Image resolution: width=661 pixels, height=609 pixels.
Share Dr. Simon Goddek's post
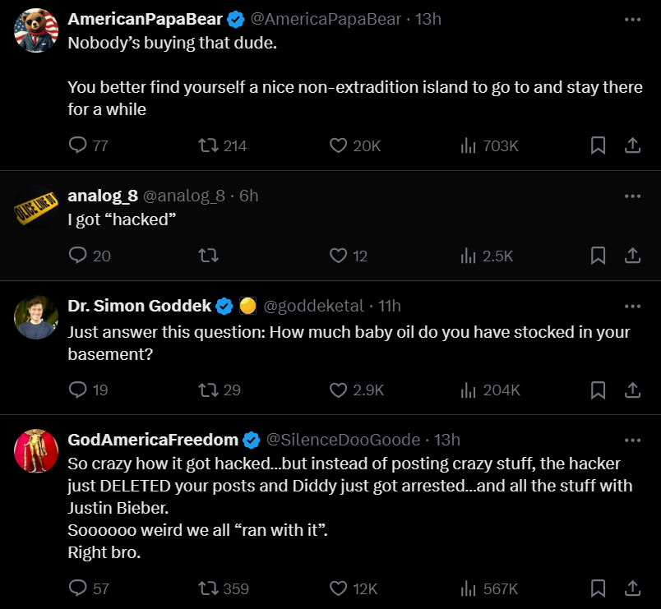point(632,391)
